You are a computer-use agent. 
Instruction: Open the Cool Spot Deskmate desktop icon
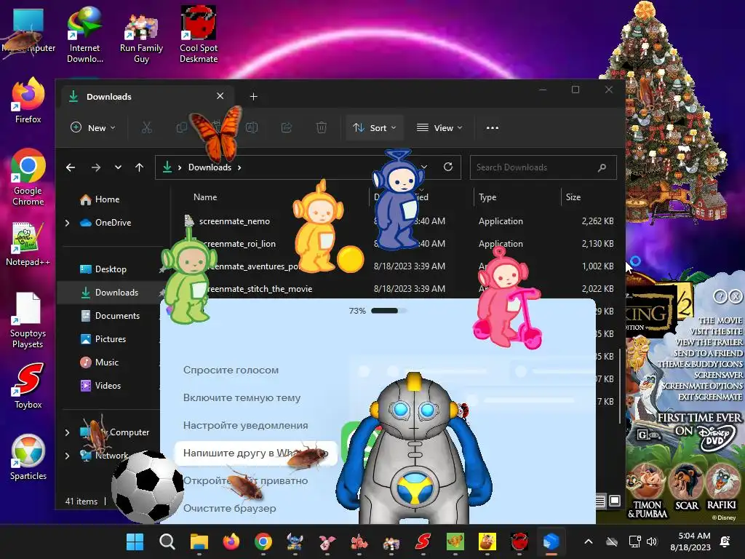[199, 34]
